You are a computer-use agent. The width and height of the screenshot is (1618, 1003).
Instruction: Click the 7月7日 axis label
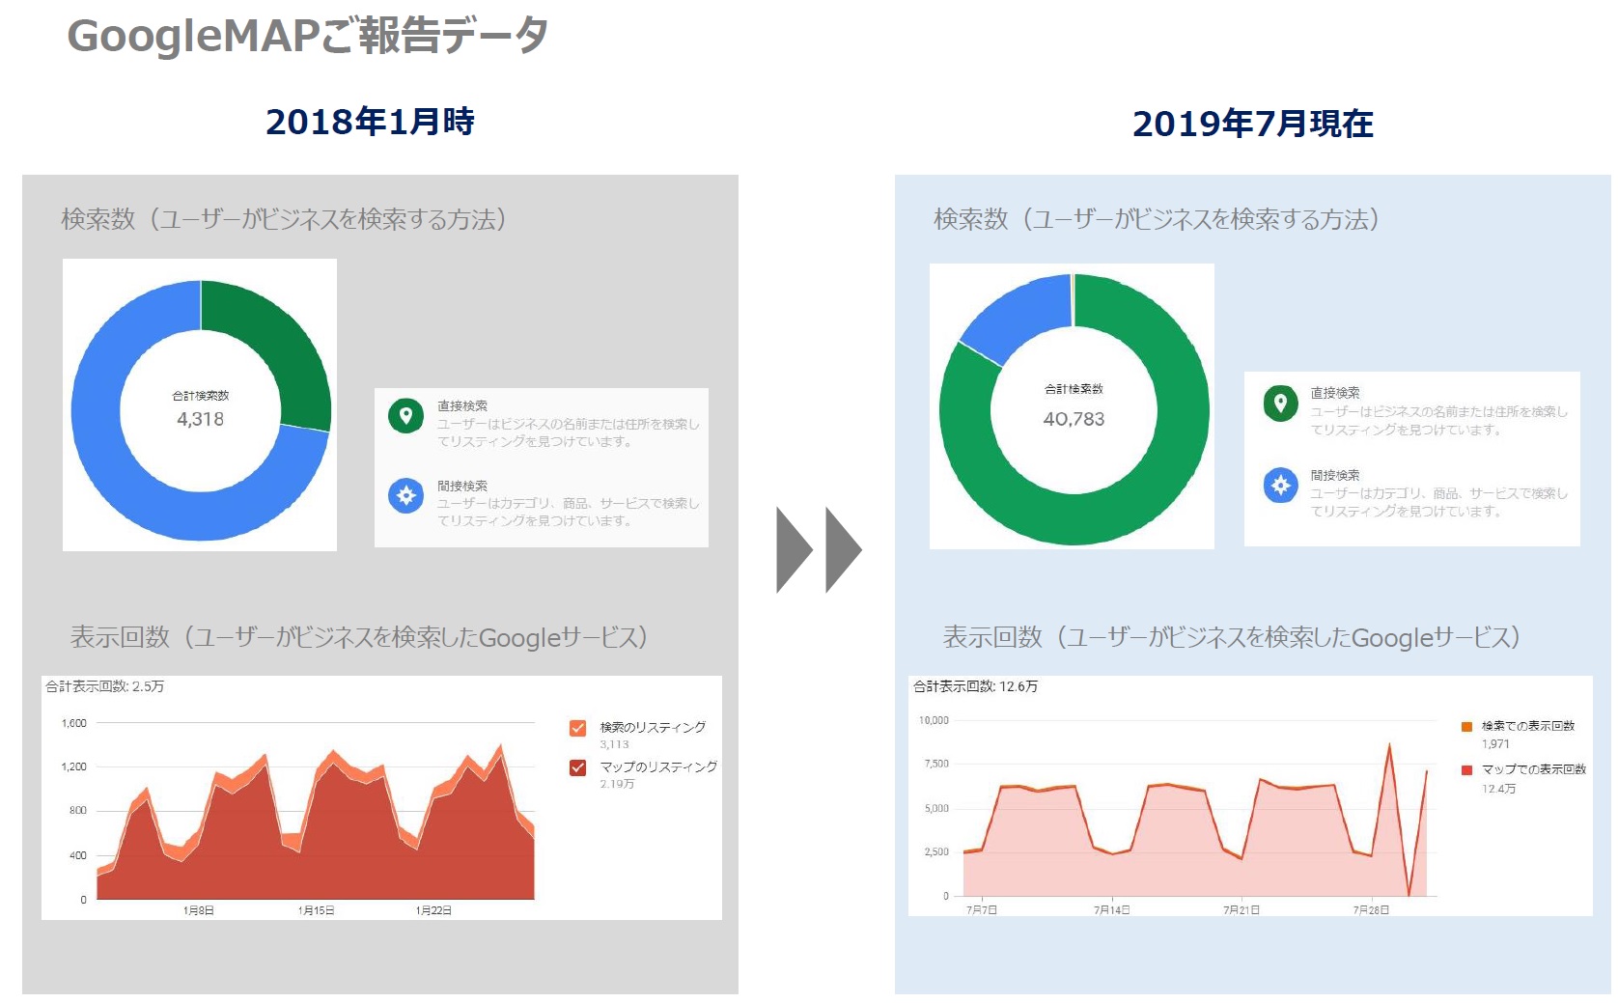click(981, 909)
